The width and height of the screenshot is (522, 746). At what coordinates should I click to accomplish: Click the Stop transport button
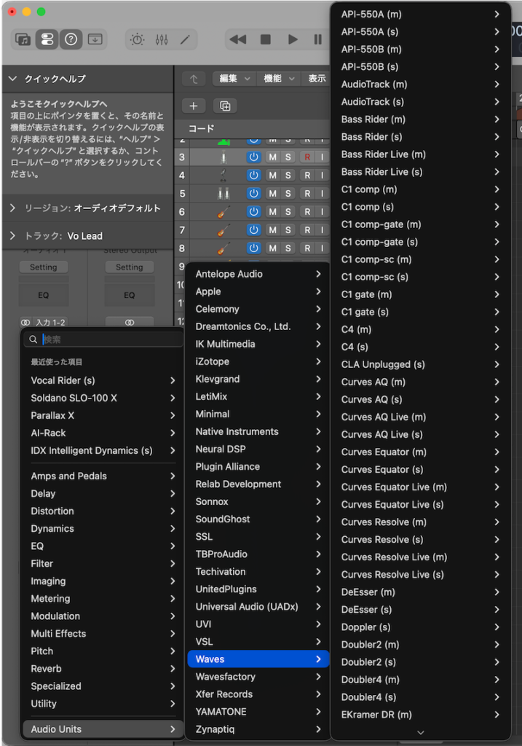pyautogui.click(x=265, y=39)
